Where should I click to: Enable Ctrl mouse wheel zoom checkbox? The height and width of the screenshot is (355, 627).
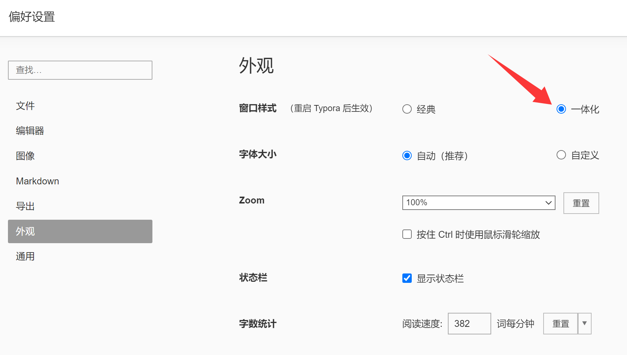(407, 235)
